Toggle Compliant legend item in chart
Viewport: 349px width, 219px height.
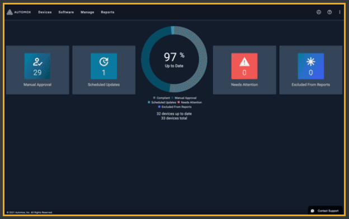click(x=162, y=98)
